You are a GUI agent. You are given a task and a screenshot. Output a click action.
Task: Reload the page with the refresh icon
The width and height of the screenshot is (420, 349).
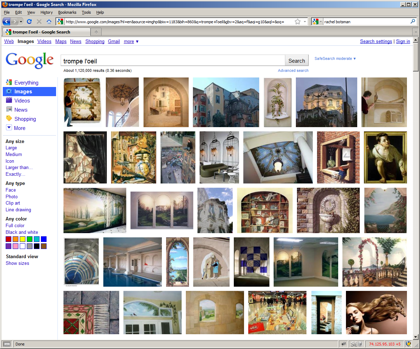click(x=30, y=22)
